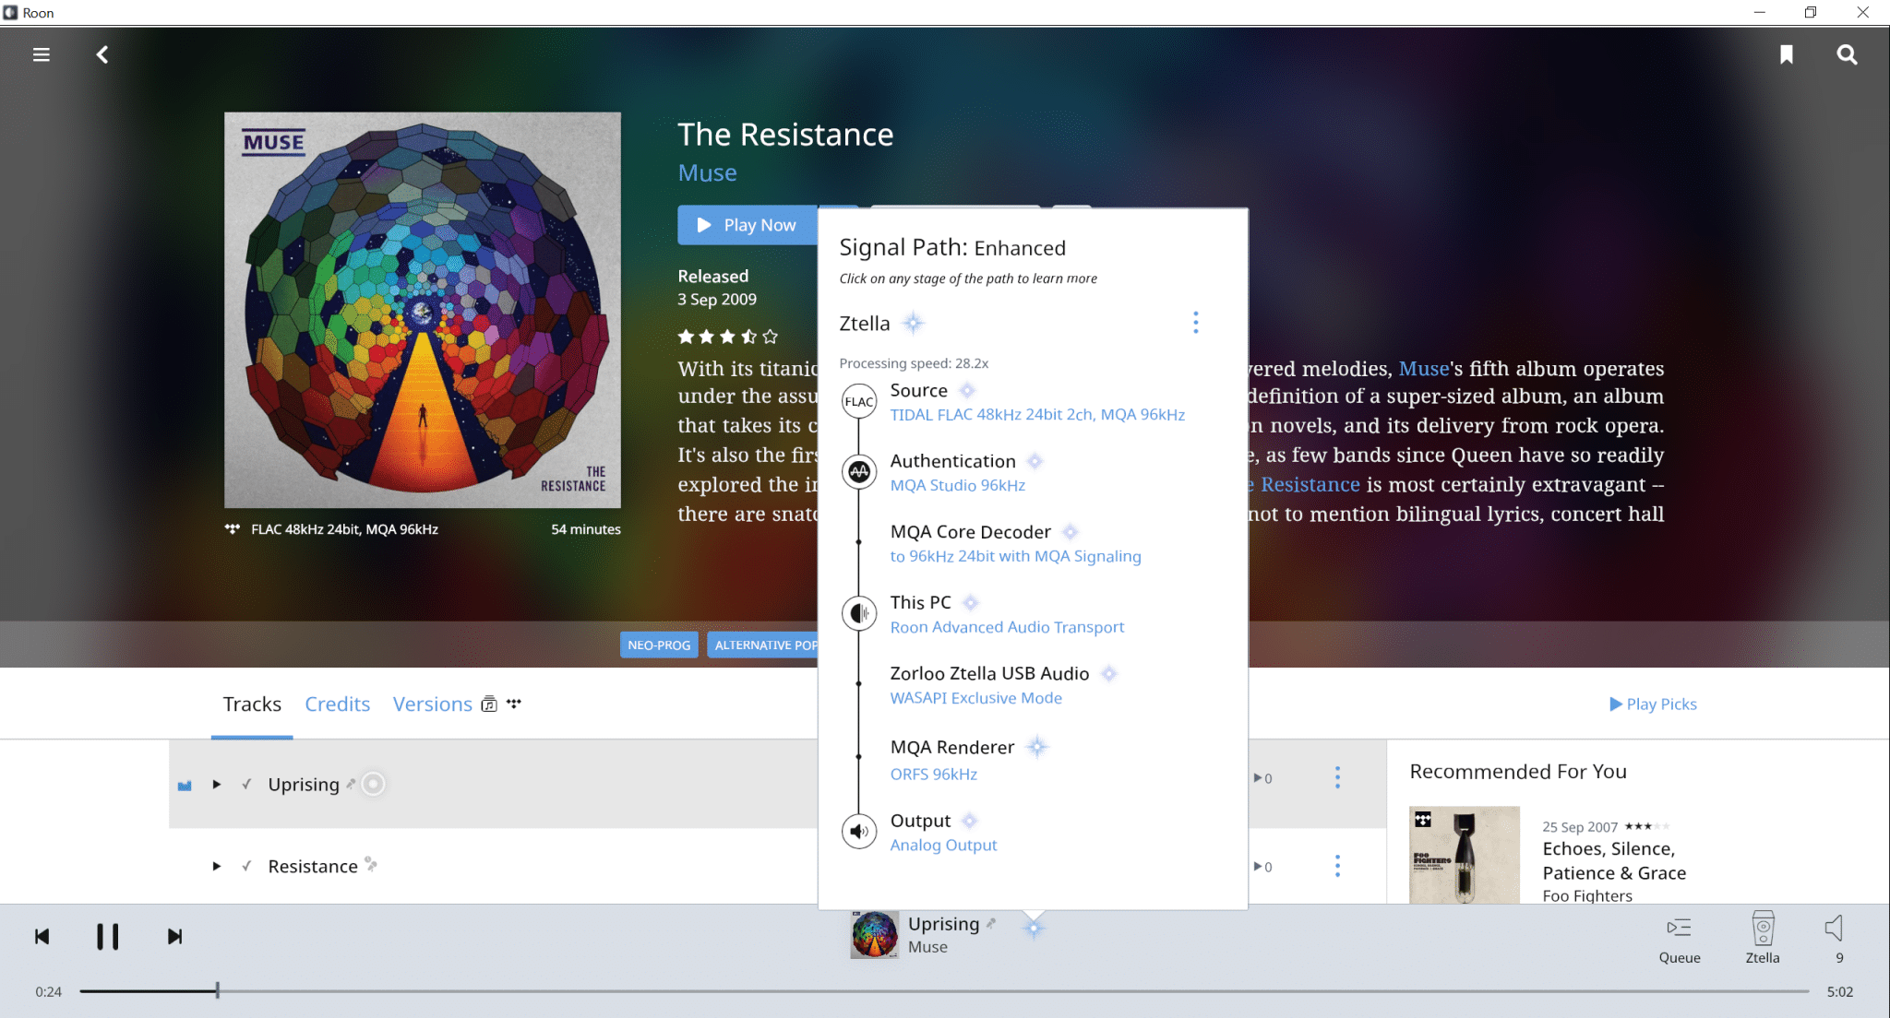This screenshot has width=1890, height=1018.
Task: Open the hamburger navigation menu
Action: [42, 54]
